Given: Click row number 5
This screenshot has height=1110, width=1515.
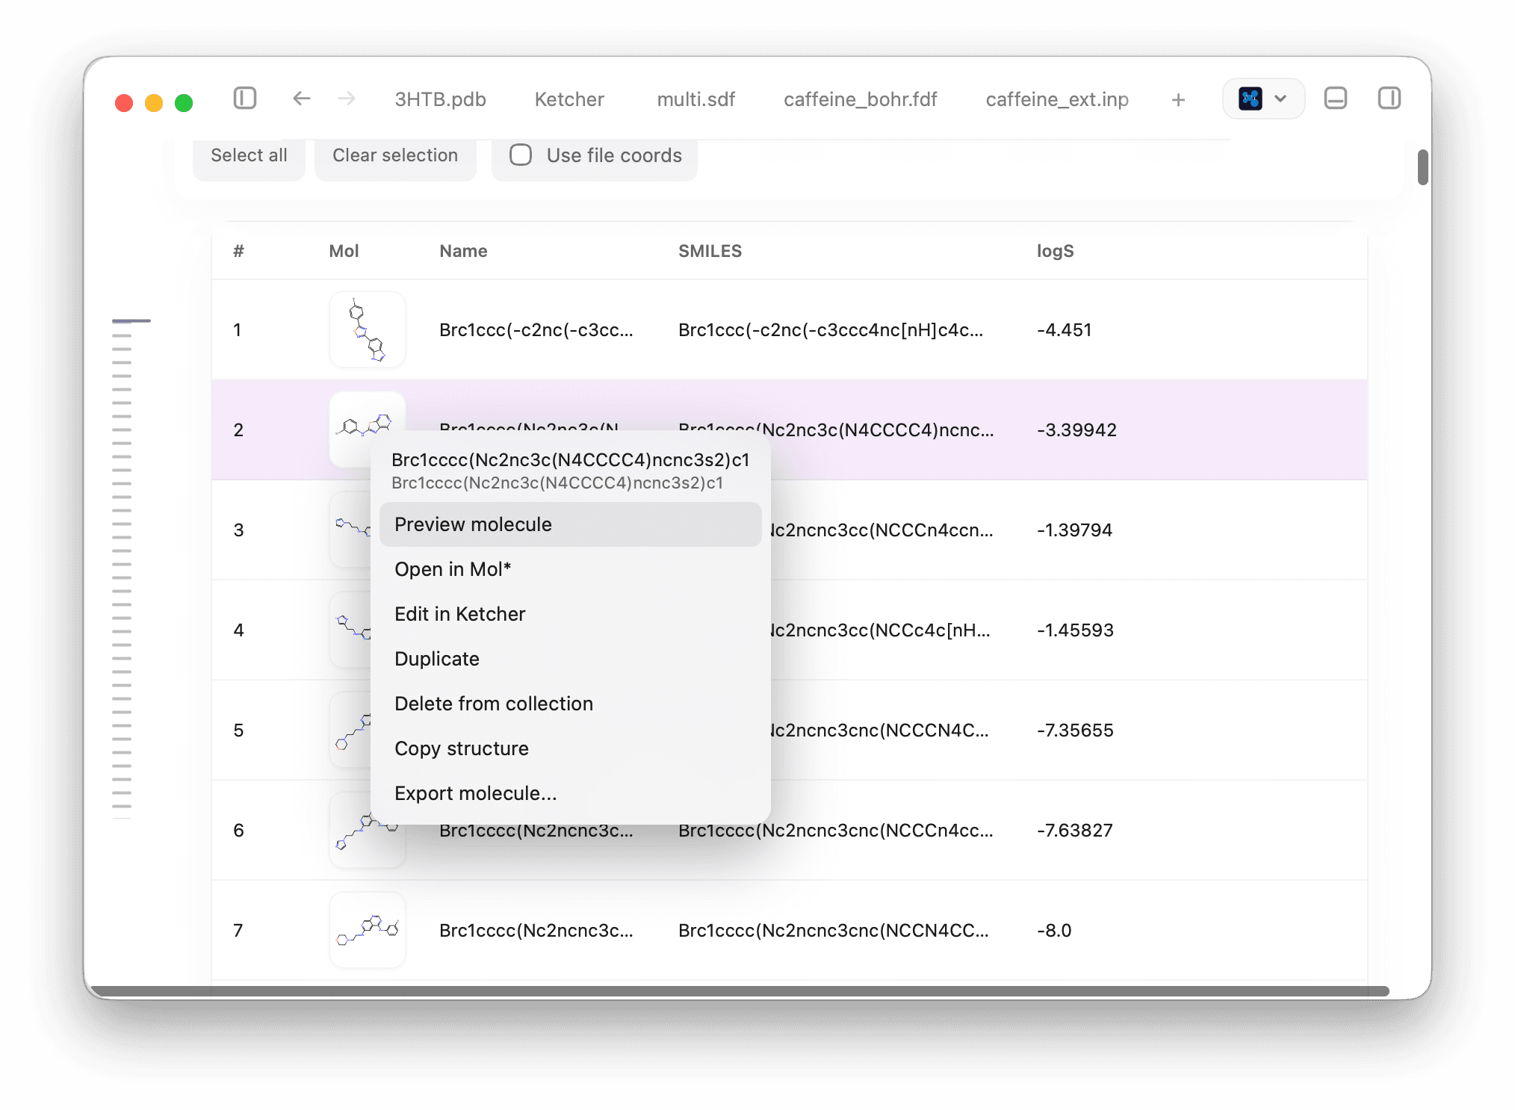Looking at the screenshot, I should (x=238, y=731).
